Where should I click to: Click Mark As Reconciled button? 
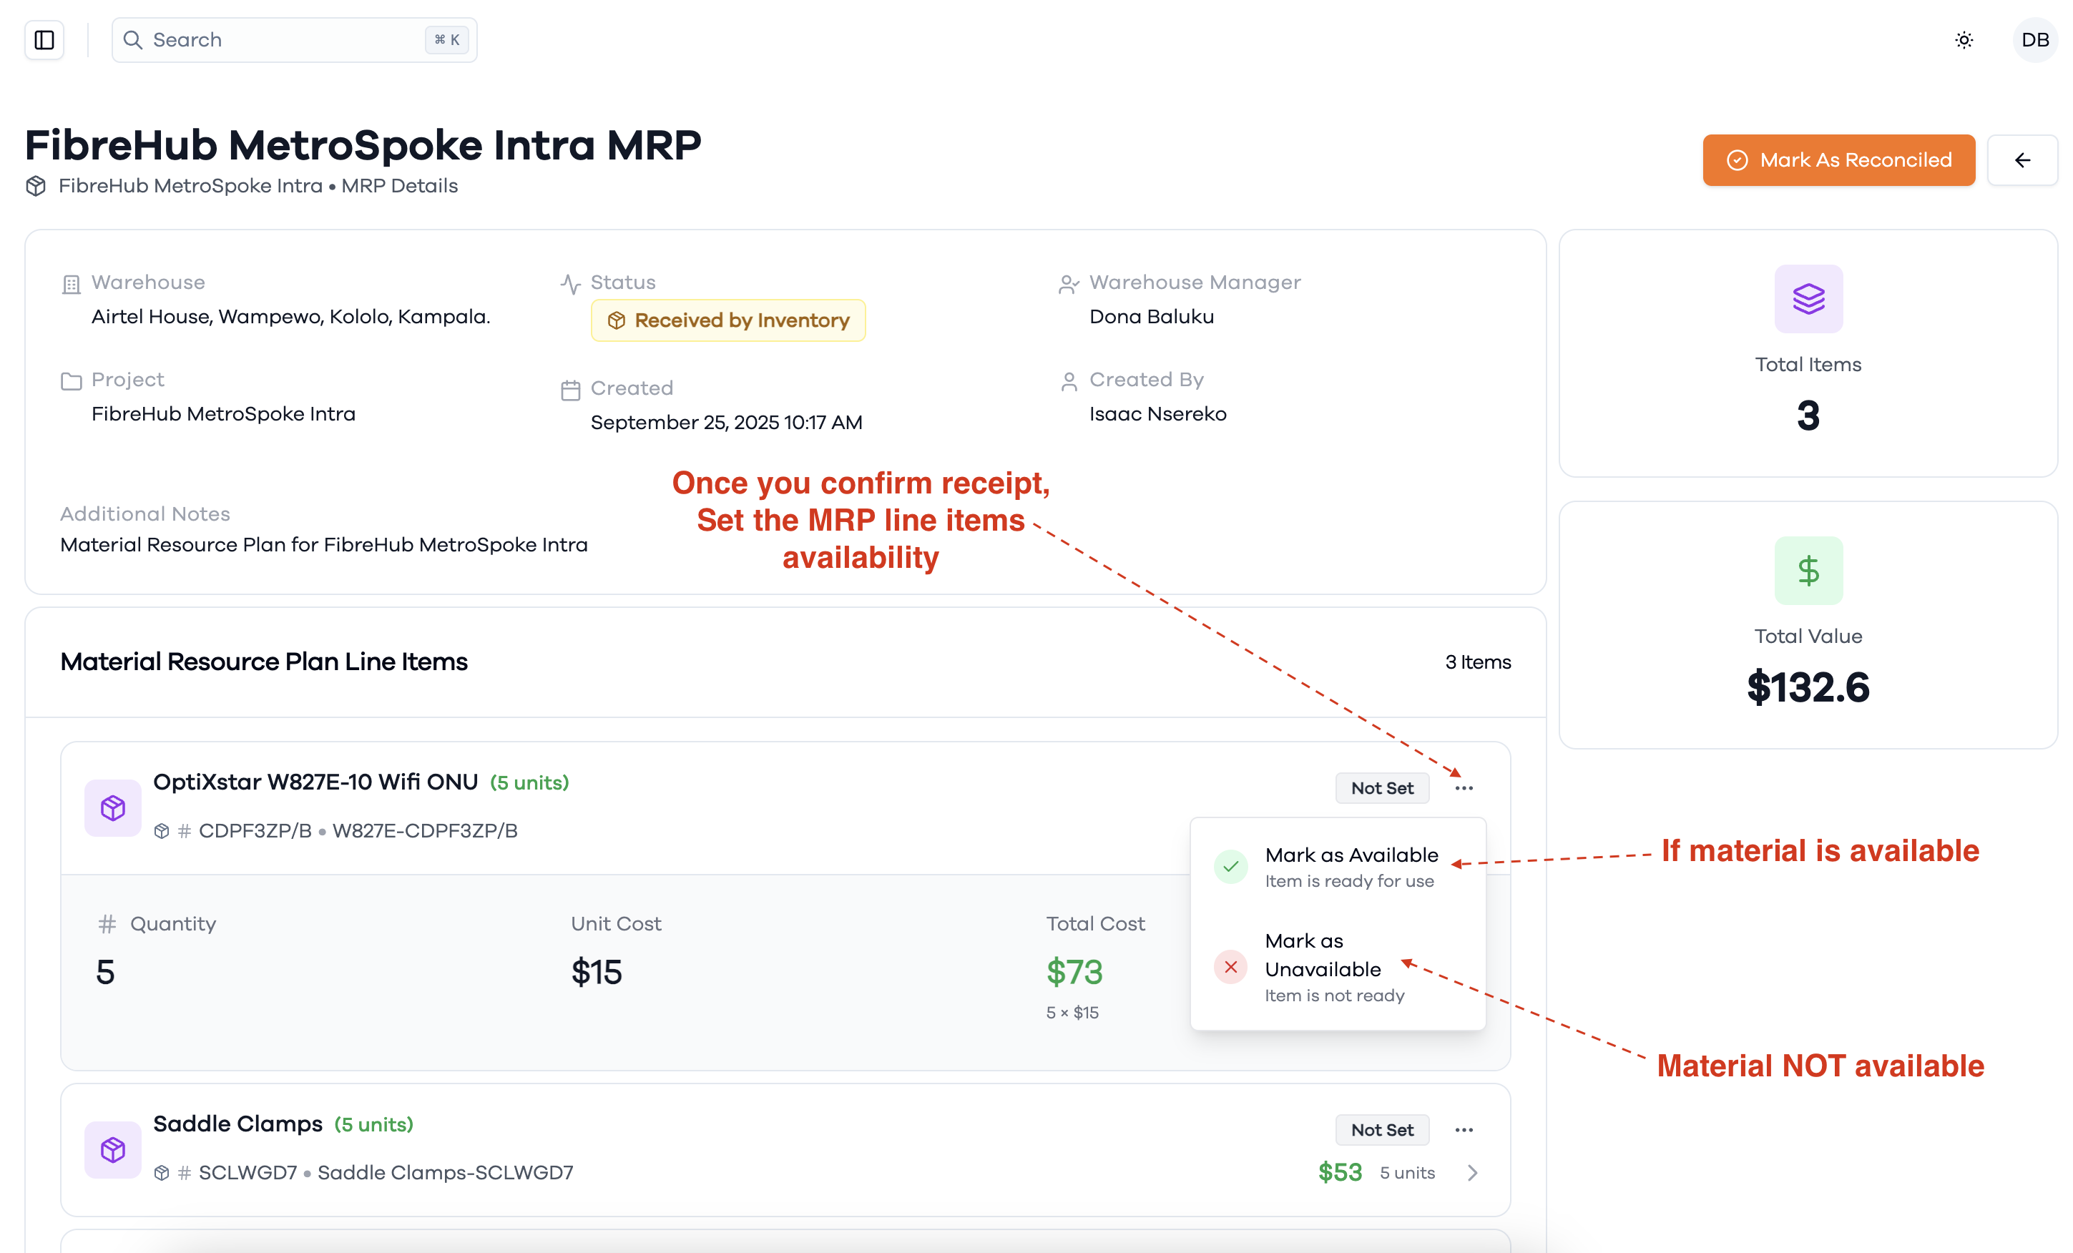coord(1838,159)
